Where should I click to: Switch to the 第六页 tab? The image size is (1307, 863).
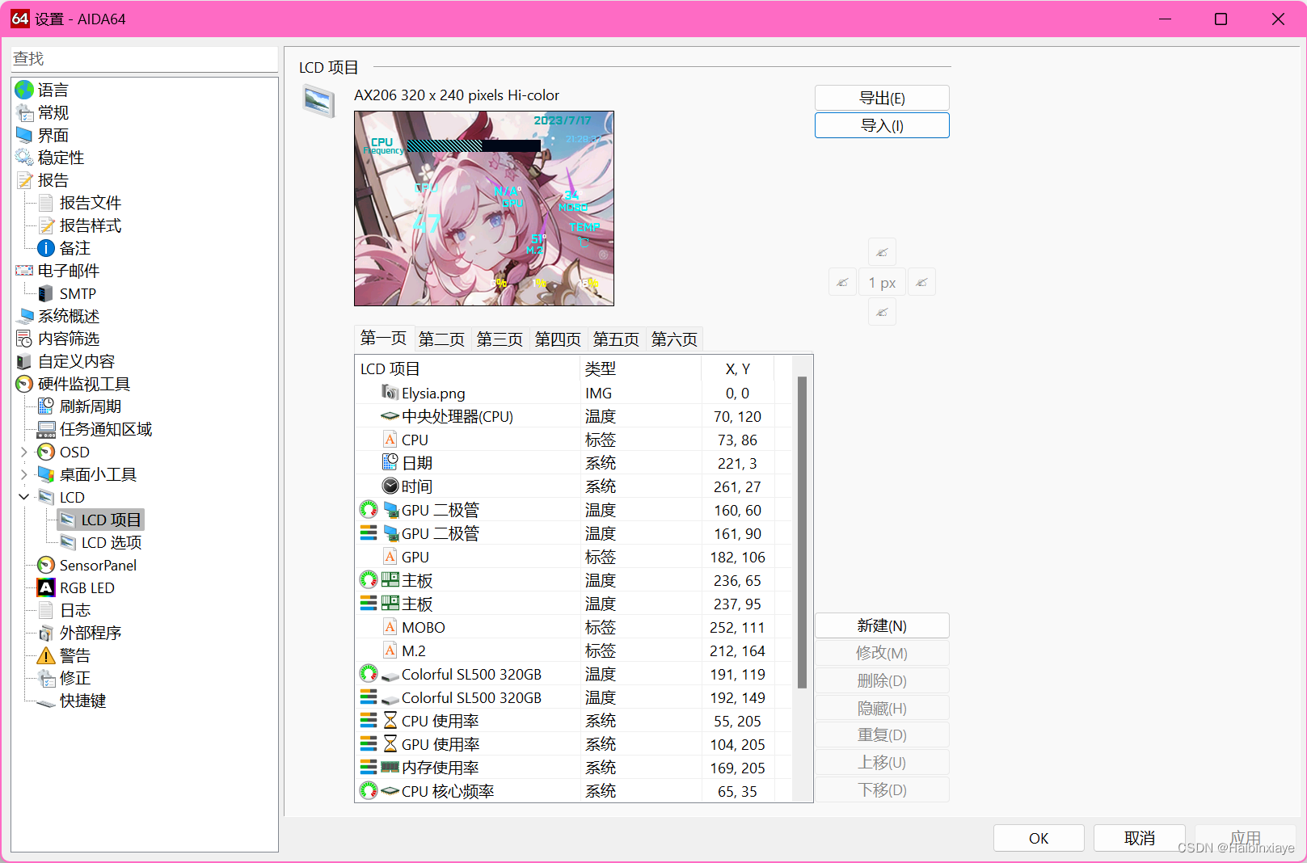coord(674,339)
